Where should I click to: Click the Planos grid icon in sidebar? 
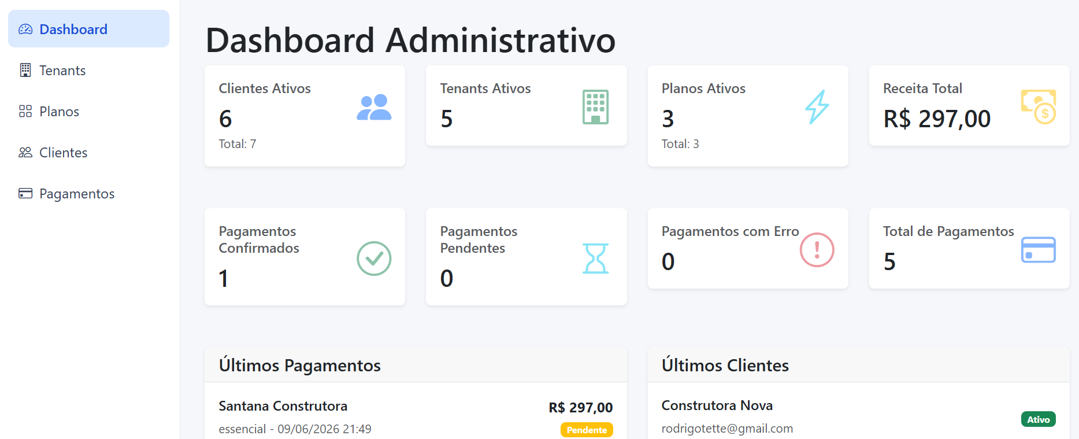click(x=25, y=111)
